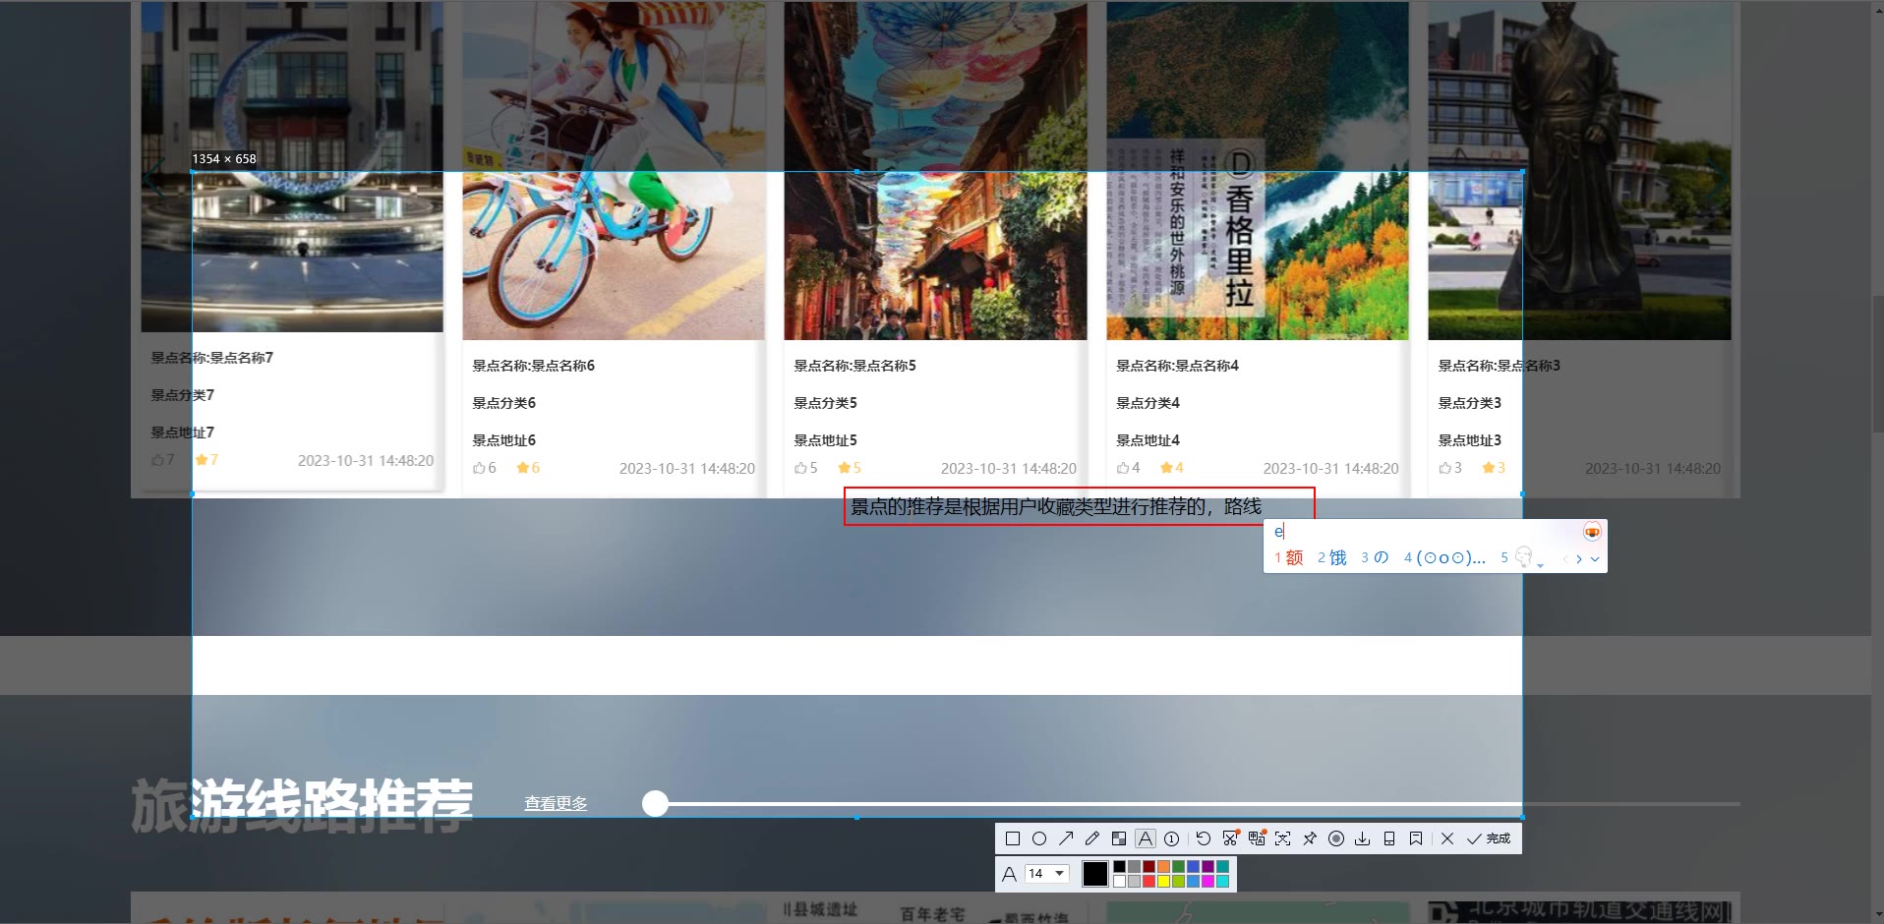Select the pencil draw tool
Viewport: 1884px width, 924px height.
tap(1092, 838)
